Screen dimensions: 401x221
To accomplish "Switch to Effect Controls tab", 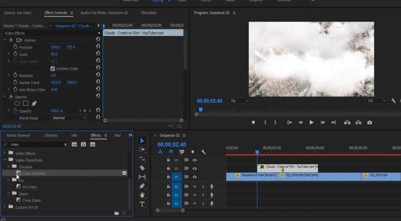I will tap(56, 13).
